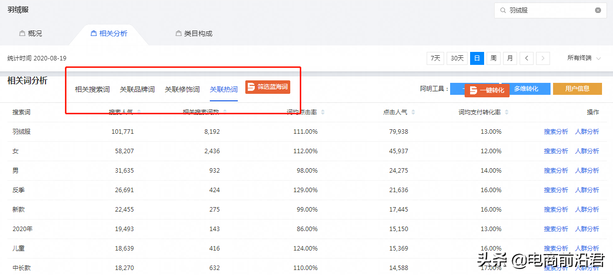Clear the search box text
The height and width of the screenshot is (276, 613).
(598, 10)
